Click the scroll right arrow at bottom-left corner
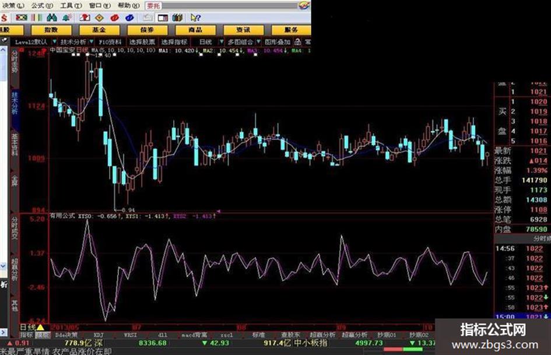 tap(3, 332)
